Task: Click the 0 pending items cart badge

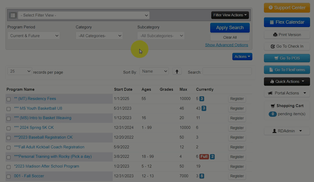Action: pos(273,114)
